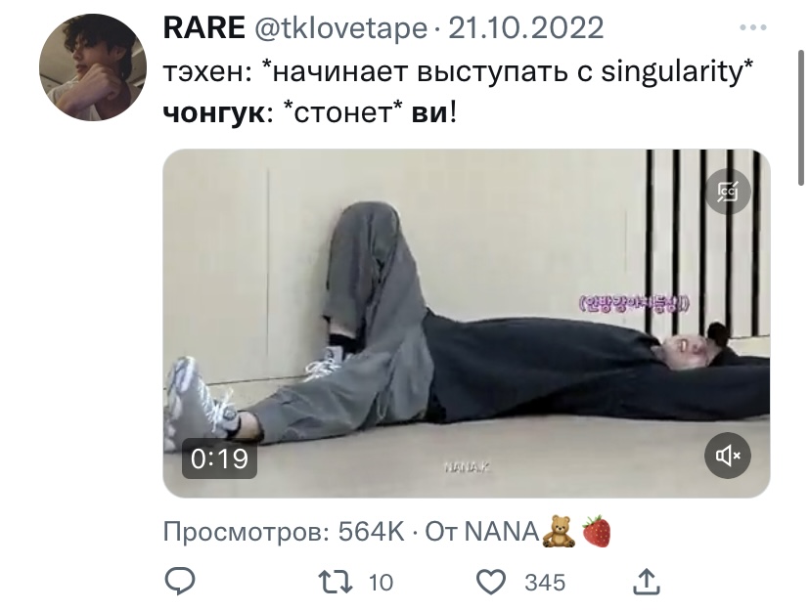810x611 pixels.
Task: Open RARE's profile avatar picture
Action: (93, 67)
